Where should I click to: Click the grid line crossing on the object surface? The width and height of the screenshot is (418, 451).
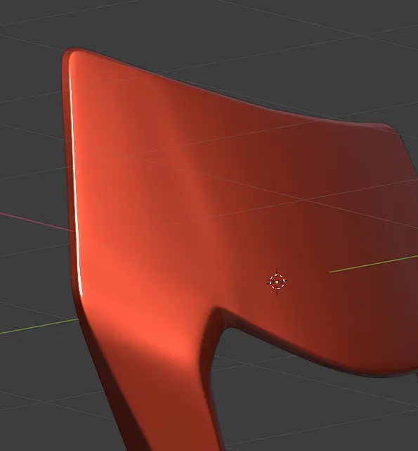point(303,199)
